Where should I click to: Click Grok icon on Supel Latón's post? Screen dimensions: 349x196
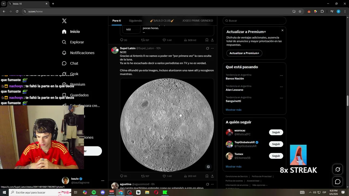coord(207,48)
